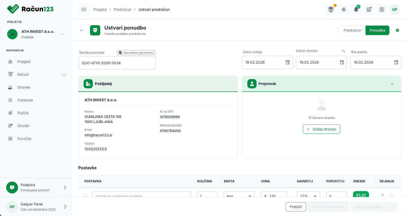This screenshot has height=216, width=407.
Task: Open calendar for Datum izdaje
Action: point(287,62)
